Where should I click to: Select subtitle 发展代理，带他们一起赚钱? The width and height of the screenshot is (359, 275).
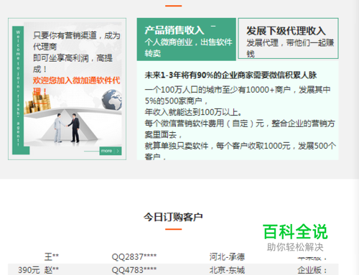tap(290, 48)
